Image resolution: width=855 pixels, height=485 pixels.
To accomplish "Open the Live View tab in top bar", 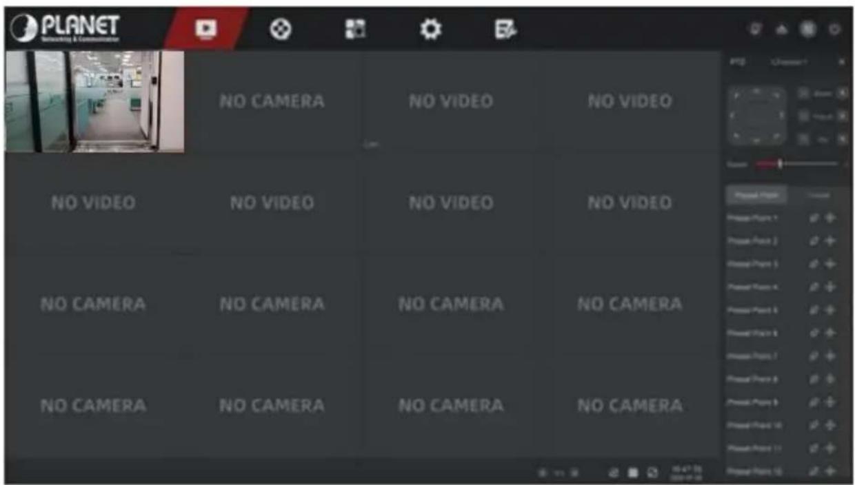I will [205, 29].
